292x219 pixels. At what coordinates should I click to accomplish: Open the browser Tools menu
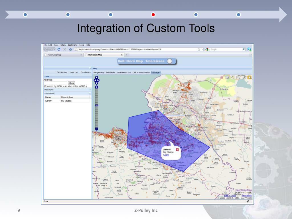[82, 45]
